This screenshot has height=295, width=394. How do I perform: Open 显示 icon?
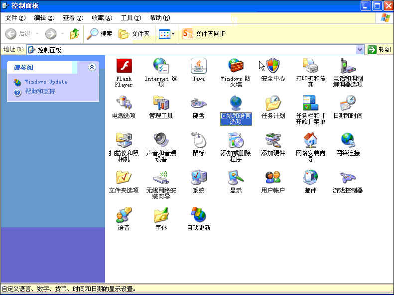click(236, 178)
